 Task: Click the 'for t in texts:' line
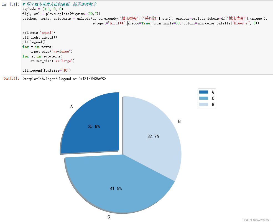(x=38, y=47)
